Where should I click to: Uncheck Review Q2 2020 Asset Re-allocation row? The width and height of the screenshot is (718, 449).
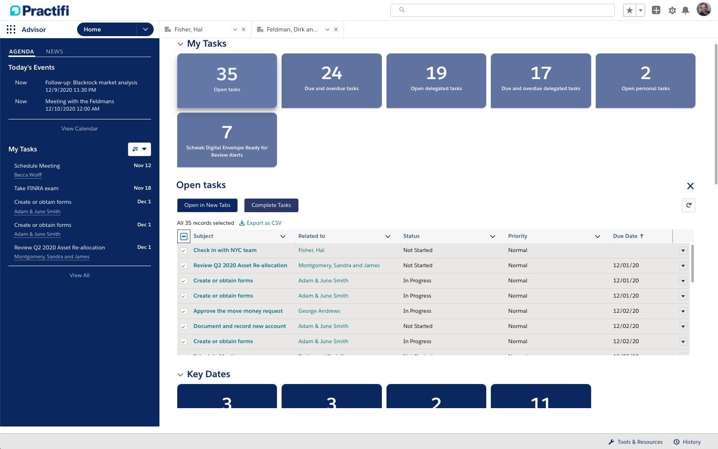pos(184,266)
